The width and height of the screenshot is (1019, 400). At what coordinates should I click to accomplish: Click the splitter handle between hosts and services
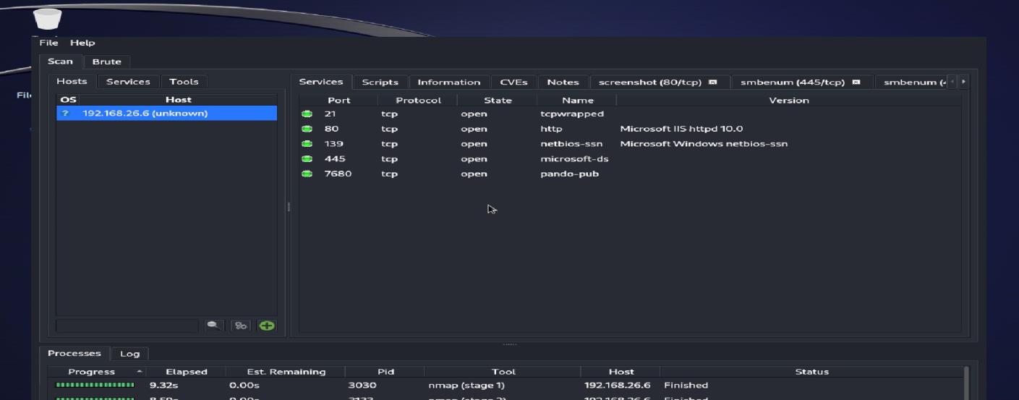(288, 207)
